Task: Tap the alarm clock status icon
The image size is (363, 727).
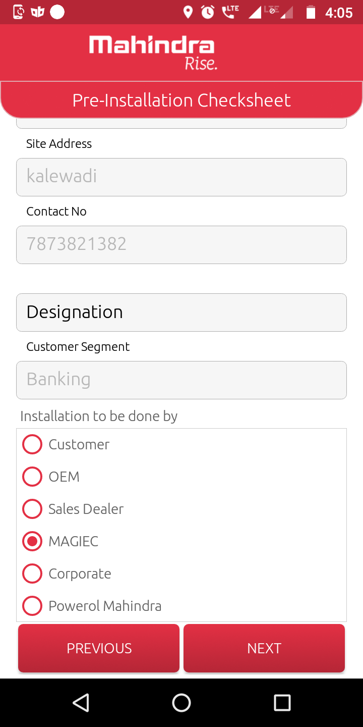Action: pyautogui.click(x=208, y=12)
